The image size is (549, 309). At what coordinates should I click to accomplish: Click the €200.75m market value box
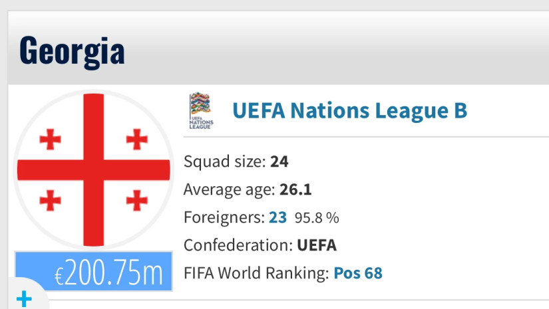click(93, 271)
